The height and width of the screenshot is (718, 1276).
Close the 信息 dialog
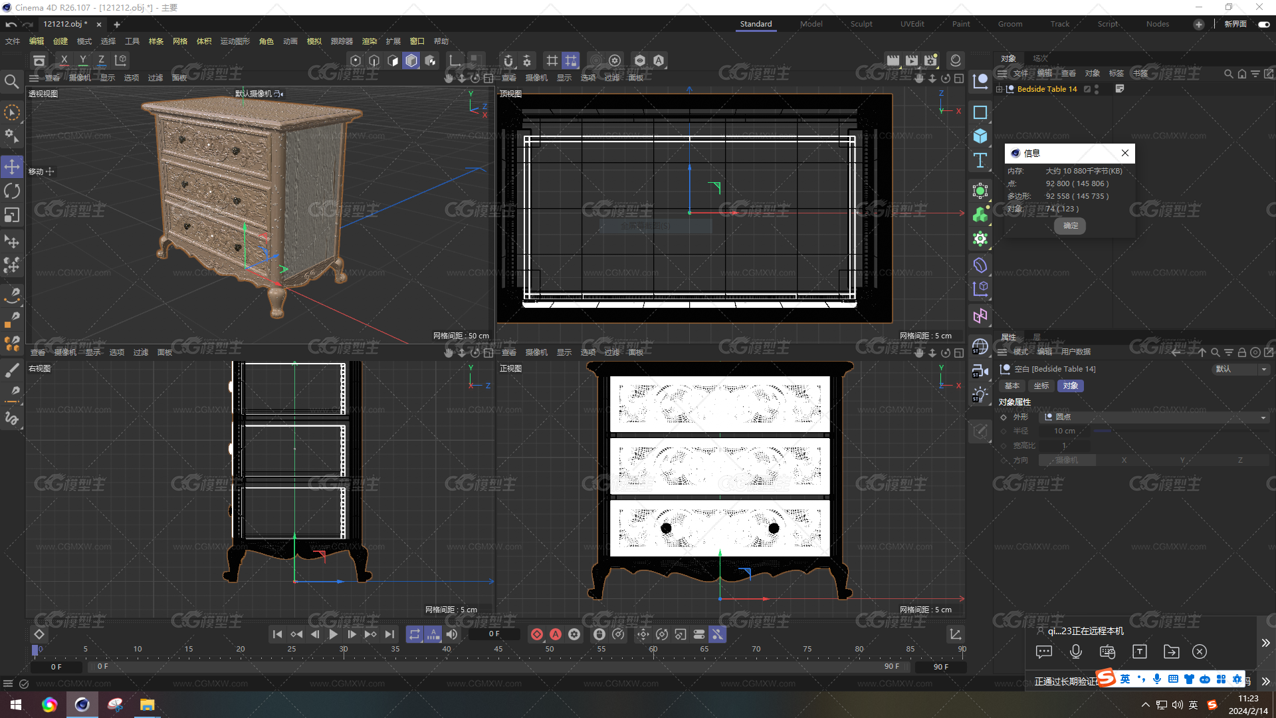click(x=1125, y=153)
